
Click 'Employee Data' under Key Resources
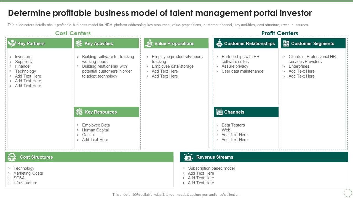pyautogui.click(x=96, y=125)
